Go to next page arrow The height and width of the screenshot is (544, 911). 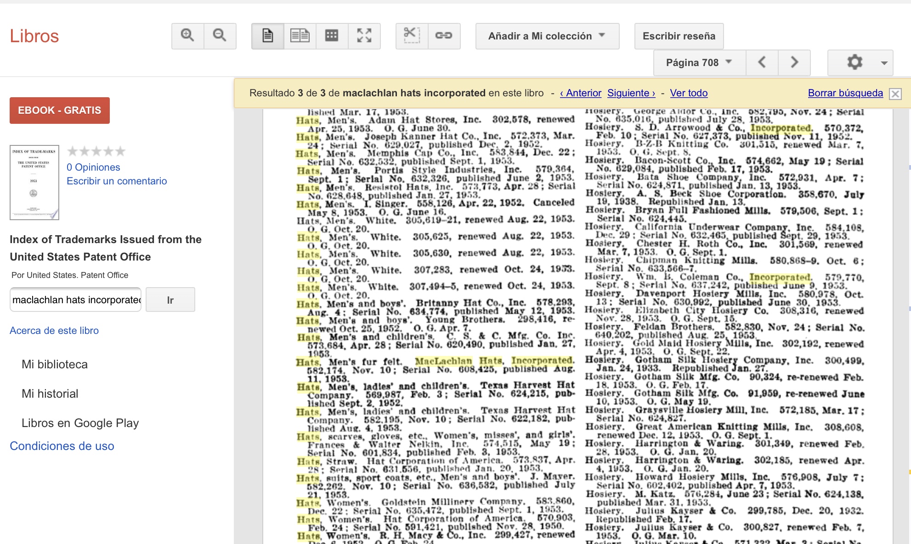coord(794,62)
